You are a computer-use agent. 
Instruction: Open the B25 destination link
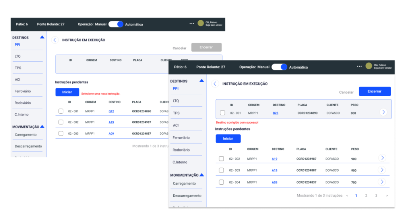coord(275,113)
